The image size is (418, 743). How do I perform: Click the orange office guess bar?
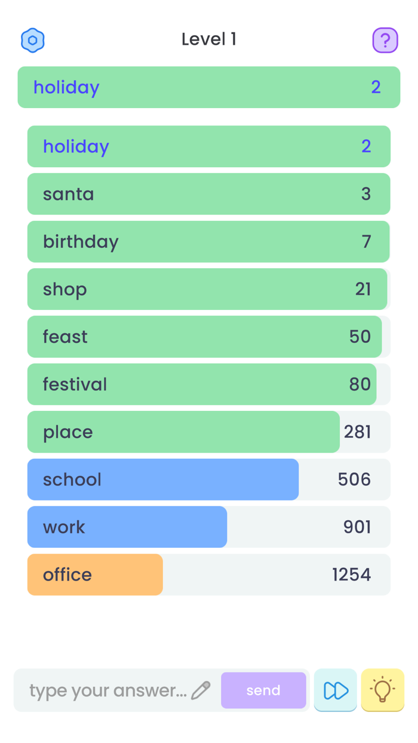pos(95,574)
